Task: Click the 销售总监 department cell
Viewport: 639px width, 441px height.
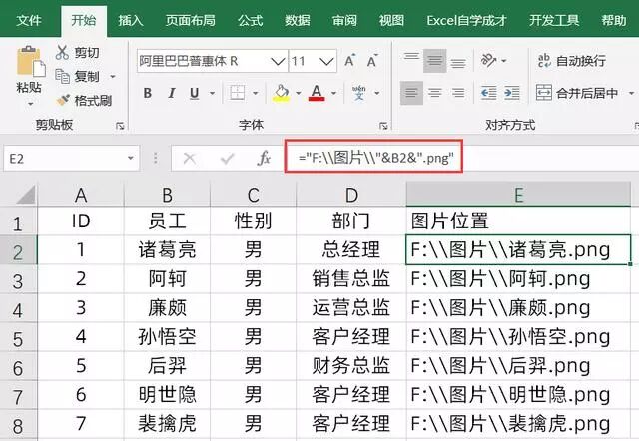Action: click(350, 278)
